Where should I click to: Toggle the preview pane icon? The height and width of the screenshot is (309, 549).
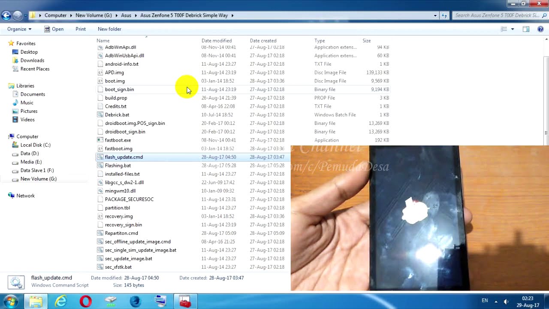[x=526, y=29]
